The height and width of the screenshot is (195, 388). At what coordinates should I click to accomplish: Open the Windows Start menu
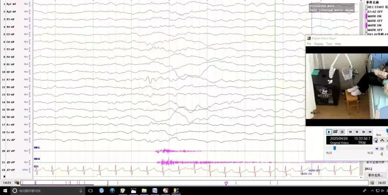pos(5,190)
